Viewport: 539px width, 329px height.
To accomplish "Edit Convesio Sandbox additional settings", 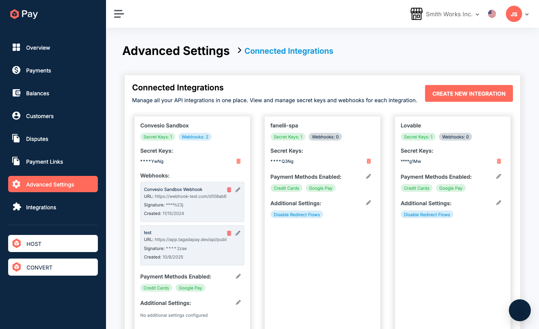I will pos(239,303).
